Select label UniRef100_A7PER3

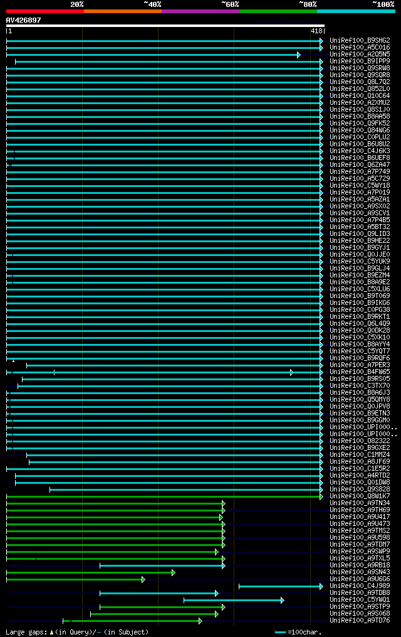[x=360, y=365]
